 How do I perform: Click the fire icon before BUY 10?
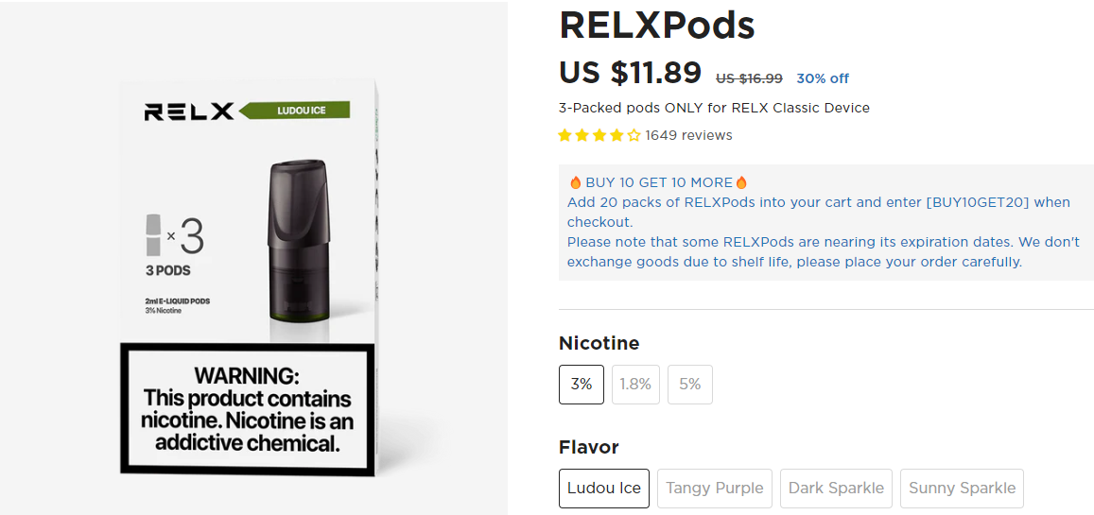pyautogui.click(x=575, y=182)
